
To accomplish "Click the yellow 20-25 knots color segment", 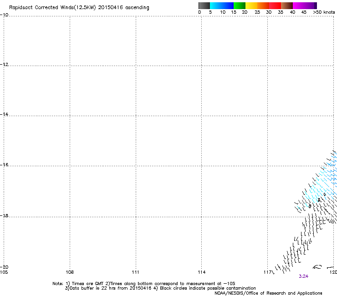I will 251,5.
